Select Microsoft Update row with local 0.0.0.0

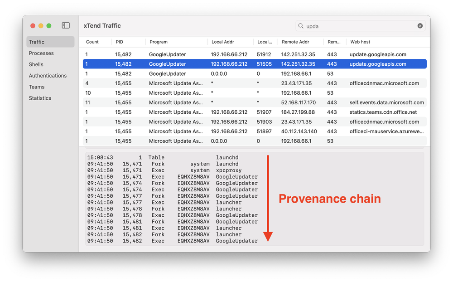tap(255, 141)
